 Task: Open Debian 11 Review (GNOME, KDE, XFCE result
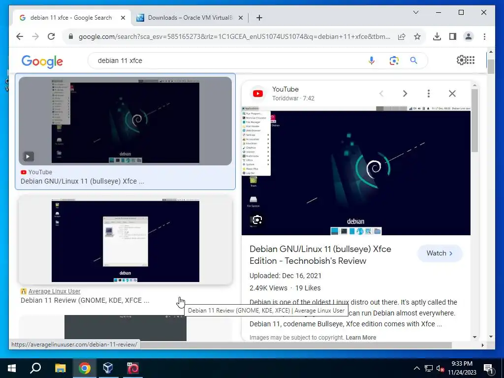coord(85,300)
